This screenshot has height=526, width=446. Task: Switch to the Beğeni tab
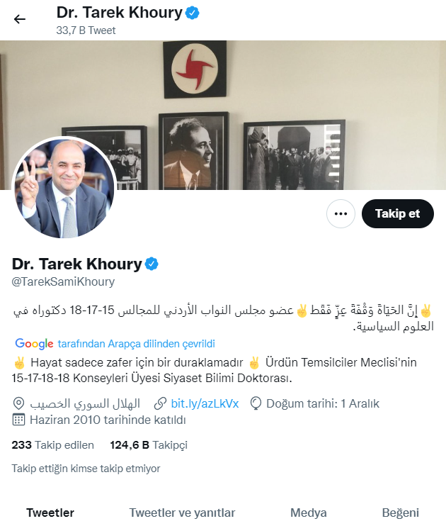coord(401,513)
